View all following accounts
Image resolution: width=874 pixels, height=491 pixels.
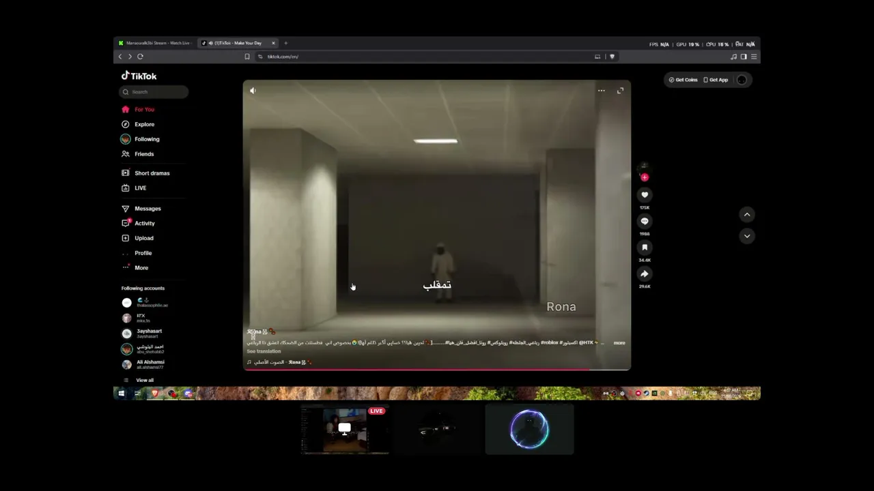(139, 381)
